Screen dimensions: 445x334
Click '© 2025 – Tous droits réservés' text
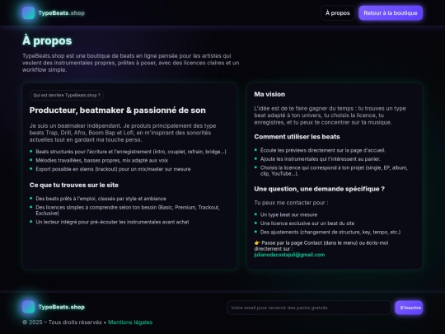(x=62, y=322)
